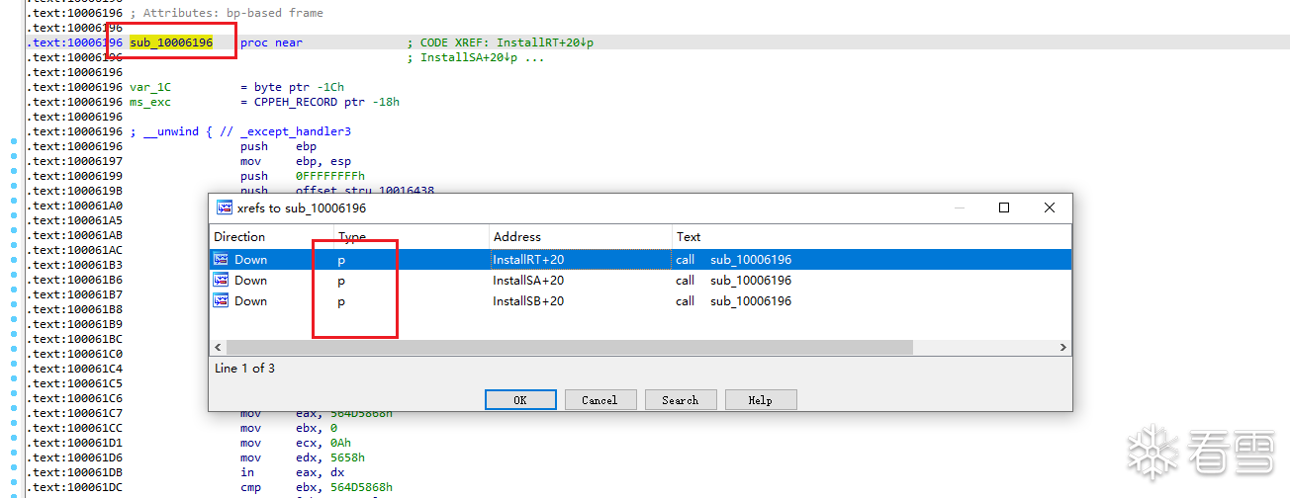Sort by the Direction column header
This screenshot has width=1290, height=498.
239,237
